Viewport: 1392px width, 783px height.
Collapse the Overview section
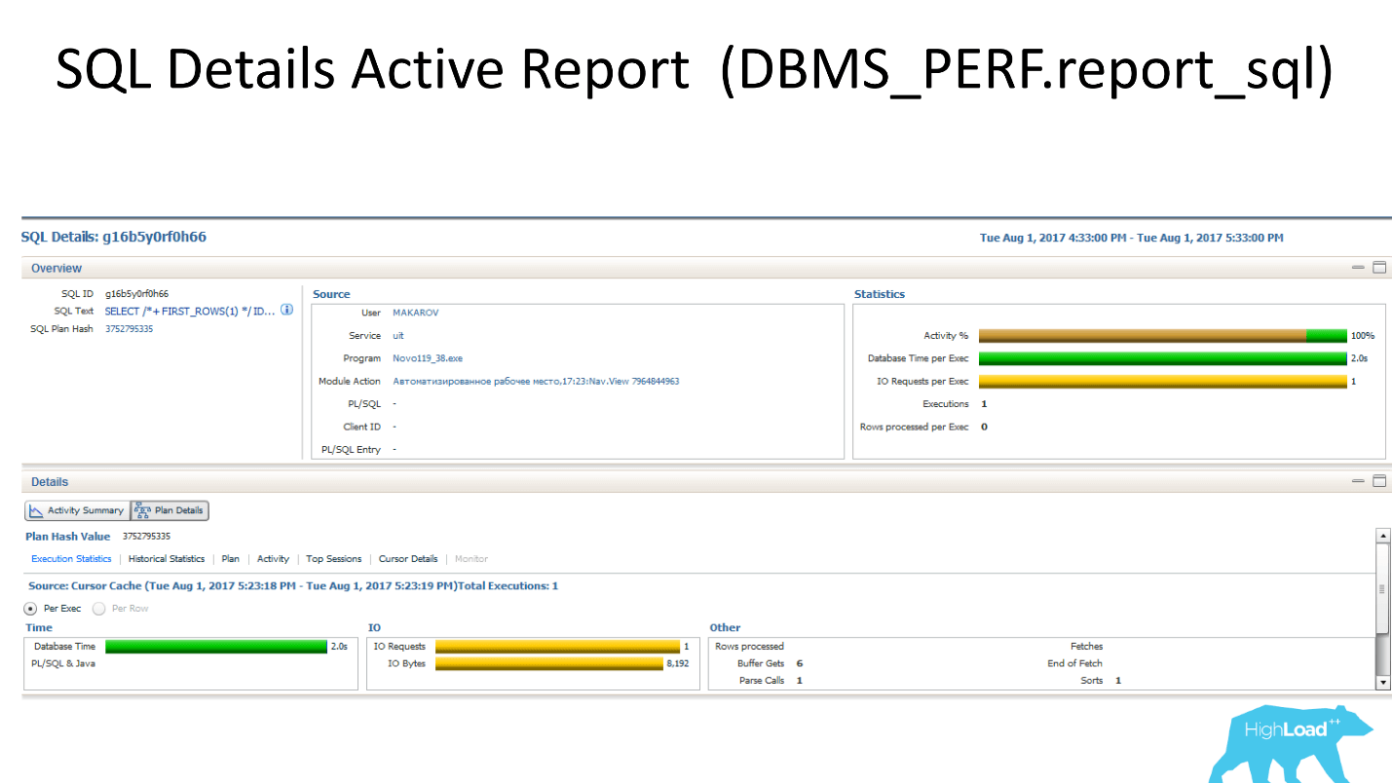coord(1358,268)
